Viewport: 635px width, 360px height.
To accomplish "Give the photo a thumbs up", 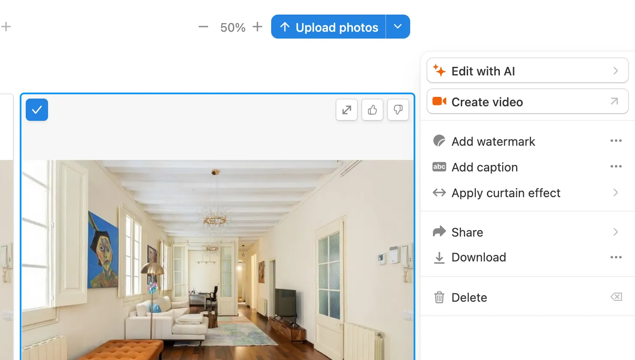I will (372, 110).
